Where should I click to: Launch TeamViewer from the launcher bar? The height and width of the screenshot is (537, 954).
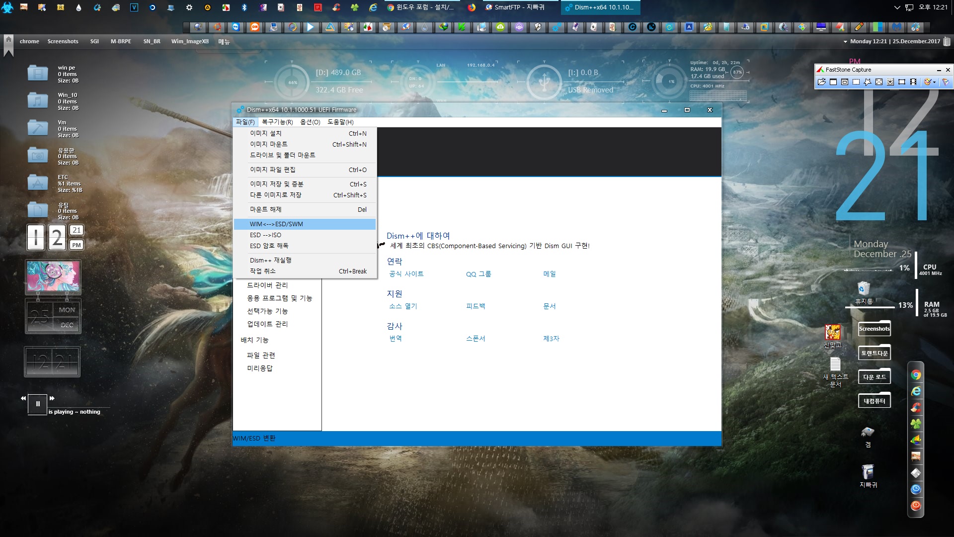(236, 27)
